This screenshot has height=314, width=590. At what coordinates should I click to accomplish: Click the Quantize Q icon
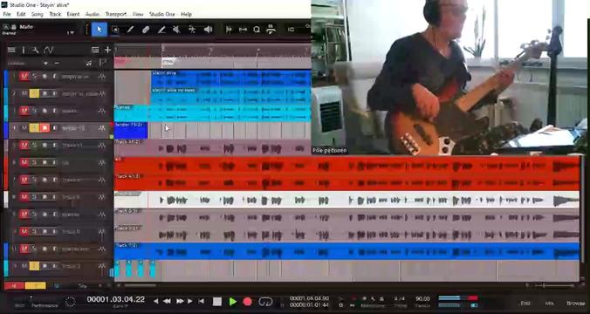tap(257, 30)
